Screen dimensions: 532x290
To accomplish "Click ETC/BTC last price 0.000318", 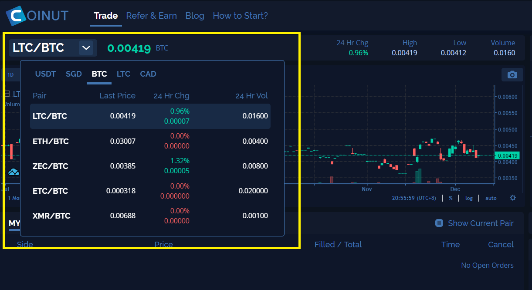I will click(x=121, y=191).
